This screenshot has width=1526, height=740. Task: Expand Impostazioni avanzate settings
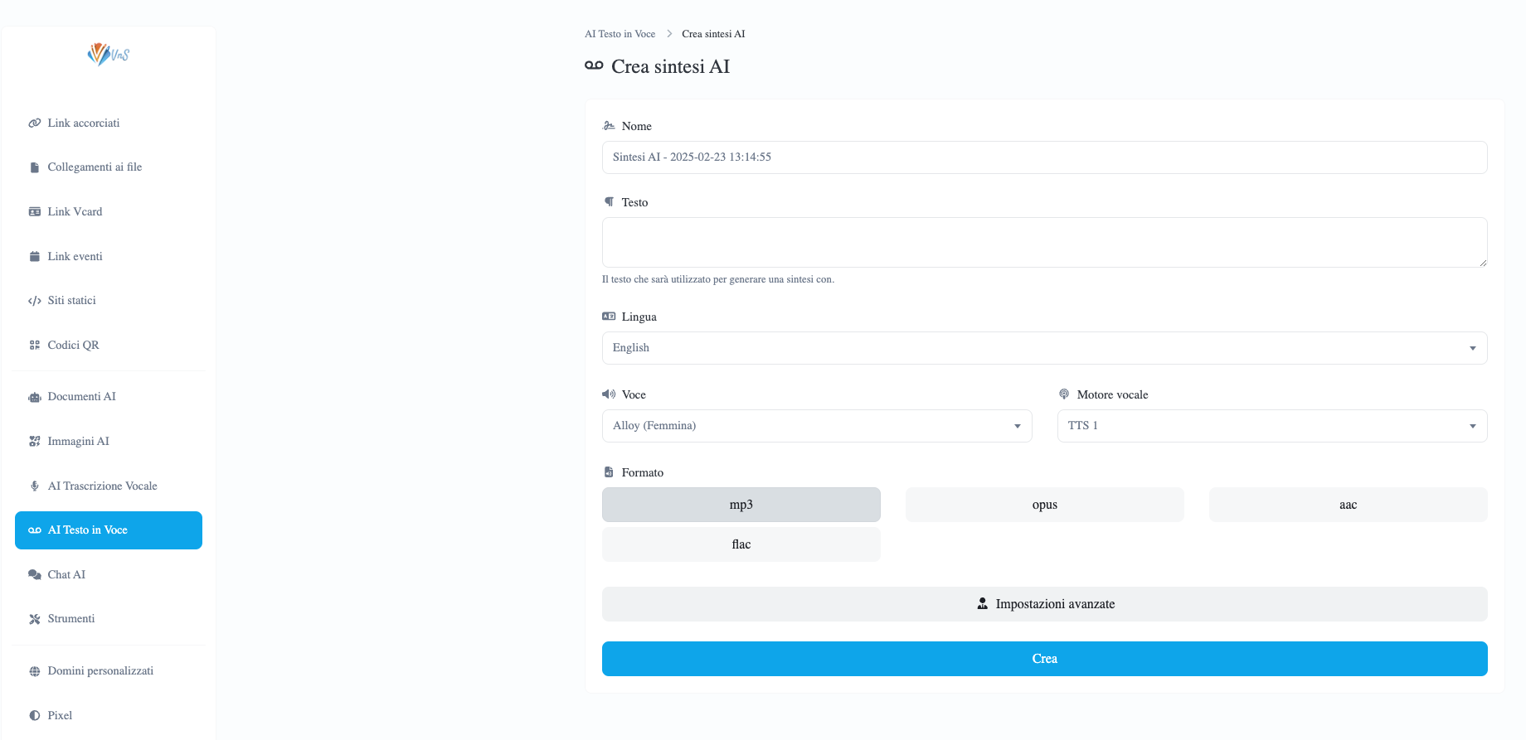click(1044, 604)
